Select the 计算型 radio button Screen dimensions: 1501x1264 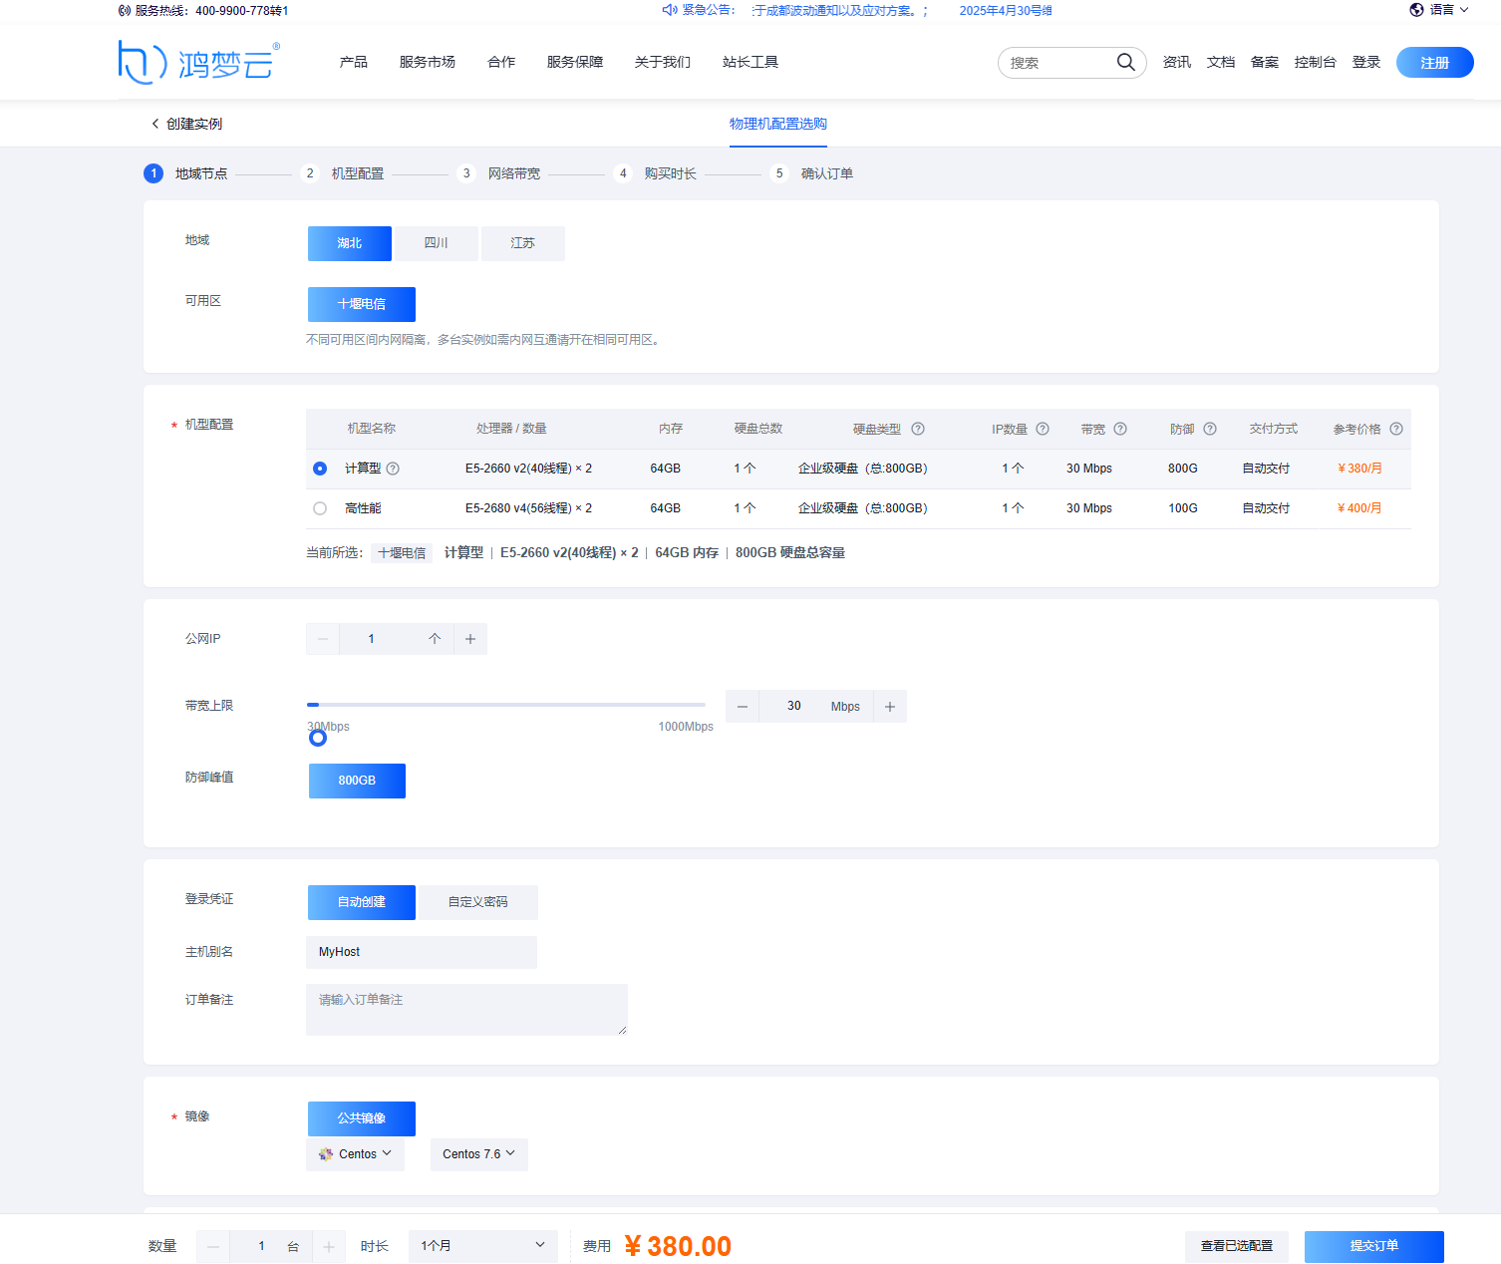coord(320,469)
